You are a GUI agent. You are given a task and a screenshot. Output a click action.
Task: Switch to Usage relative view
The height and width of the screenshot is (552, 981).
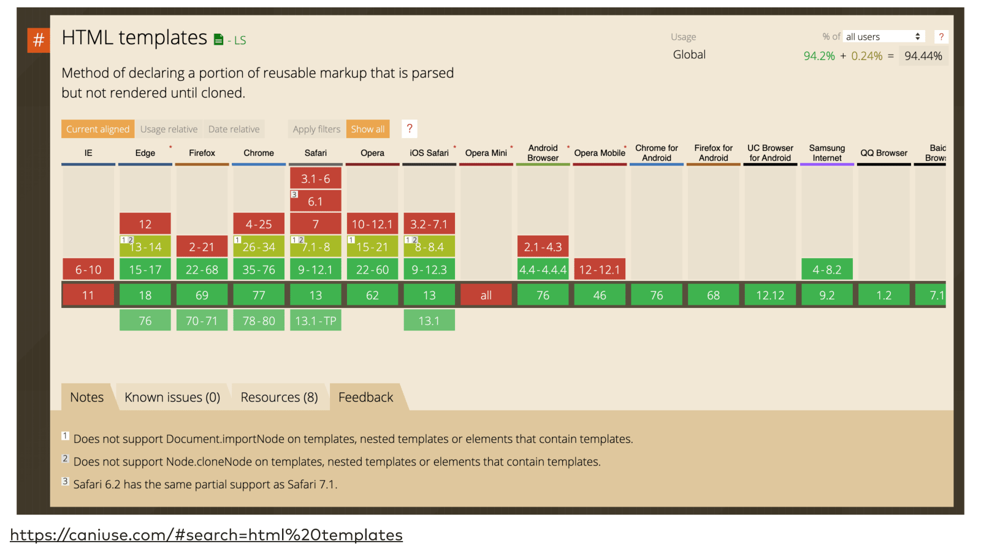169,129
